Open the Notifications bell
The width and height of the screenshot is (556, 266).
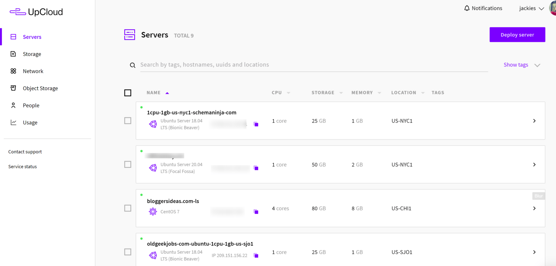467,8
